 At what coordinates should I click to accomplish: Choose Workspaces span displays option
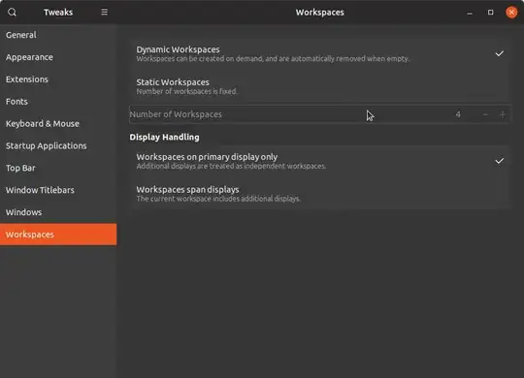click(x=319, y=194)
